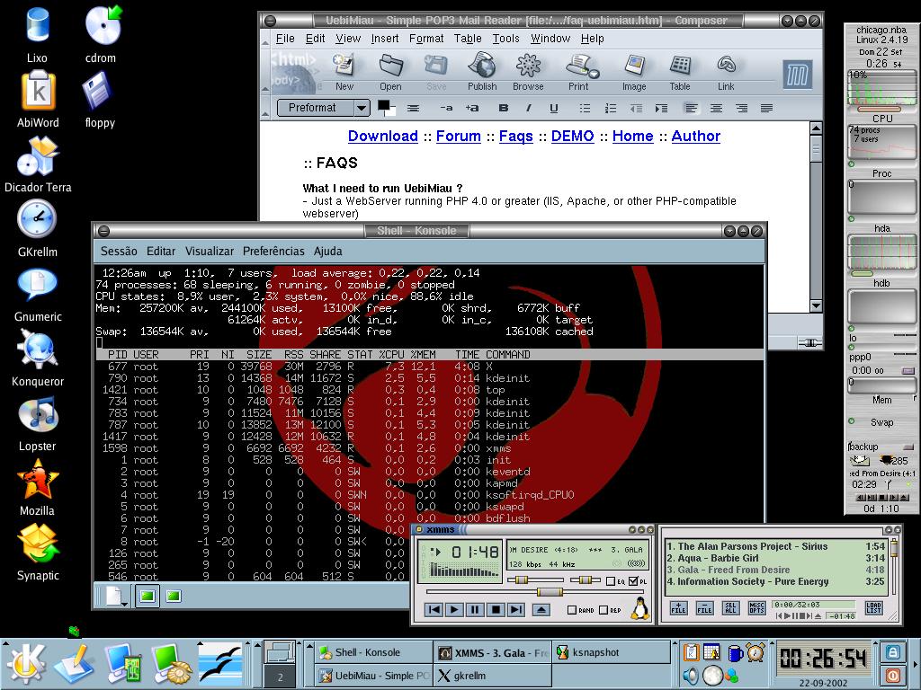Click the speaker volume tray icon
The width and height of the screenshot is (921, 690).
tap(691, 676)
